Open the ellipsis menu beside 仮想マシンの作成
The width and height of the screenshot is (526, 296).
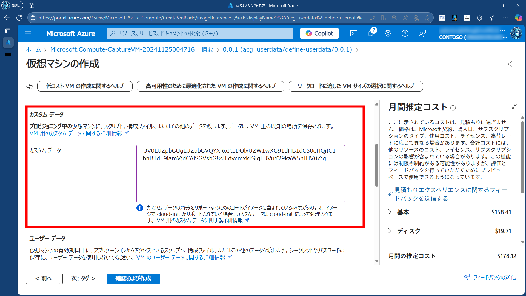[x=113, y=64]
